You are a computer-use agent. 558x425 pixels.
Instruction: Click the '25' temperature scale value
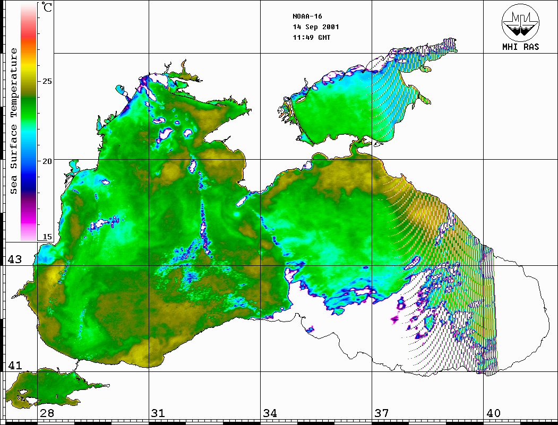point(47,81)
